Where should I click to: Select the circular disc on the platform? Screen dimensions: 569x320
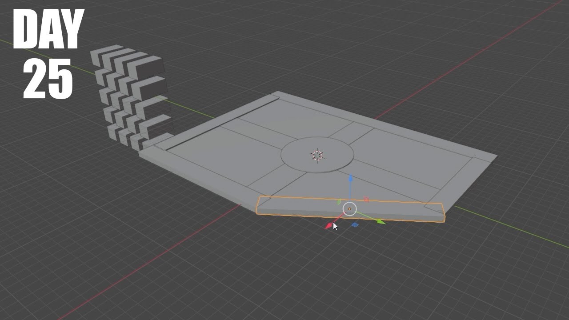coord(317,155)
